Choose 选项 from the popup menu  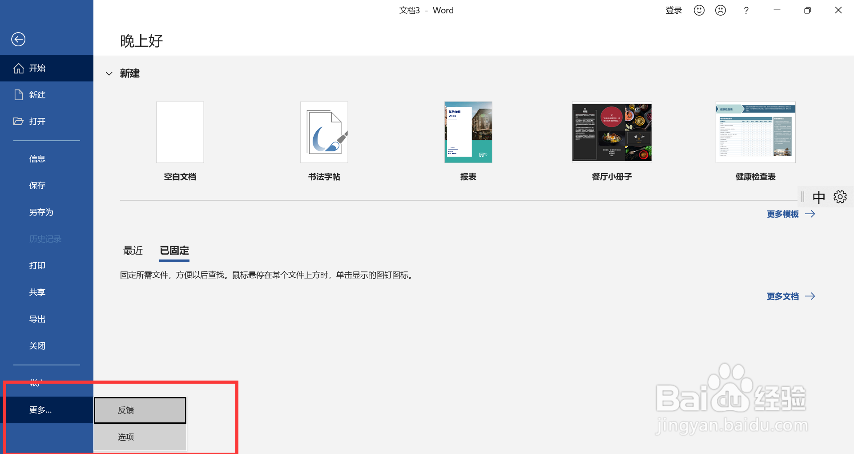pos(140,437)
